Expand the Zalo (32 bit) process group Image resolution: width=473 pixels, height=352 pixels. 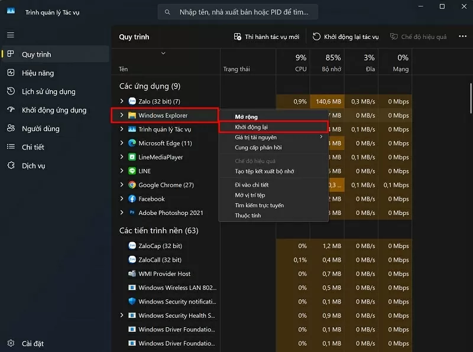(x=122, y=102)
